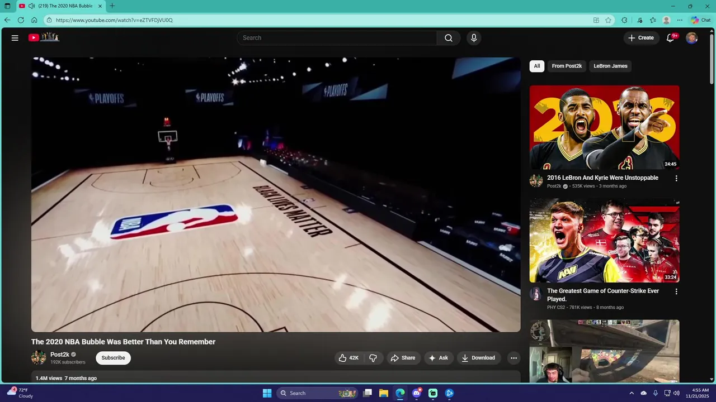Refresh the page
The width and height of the screenshot is (716, 402).
[21, 20]
